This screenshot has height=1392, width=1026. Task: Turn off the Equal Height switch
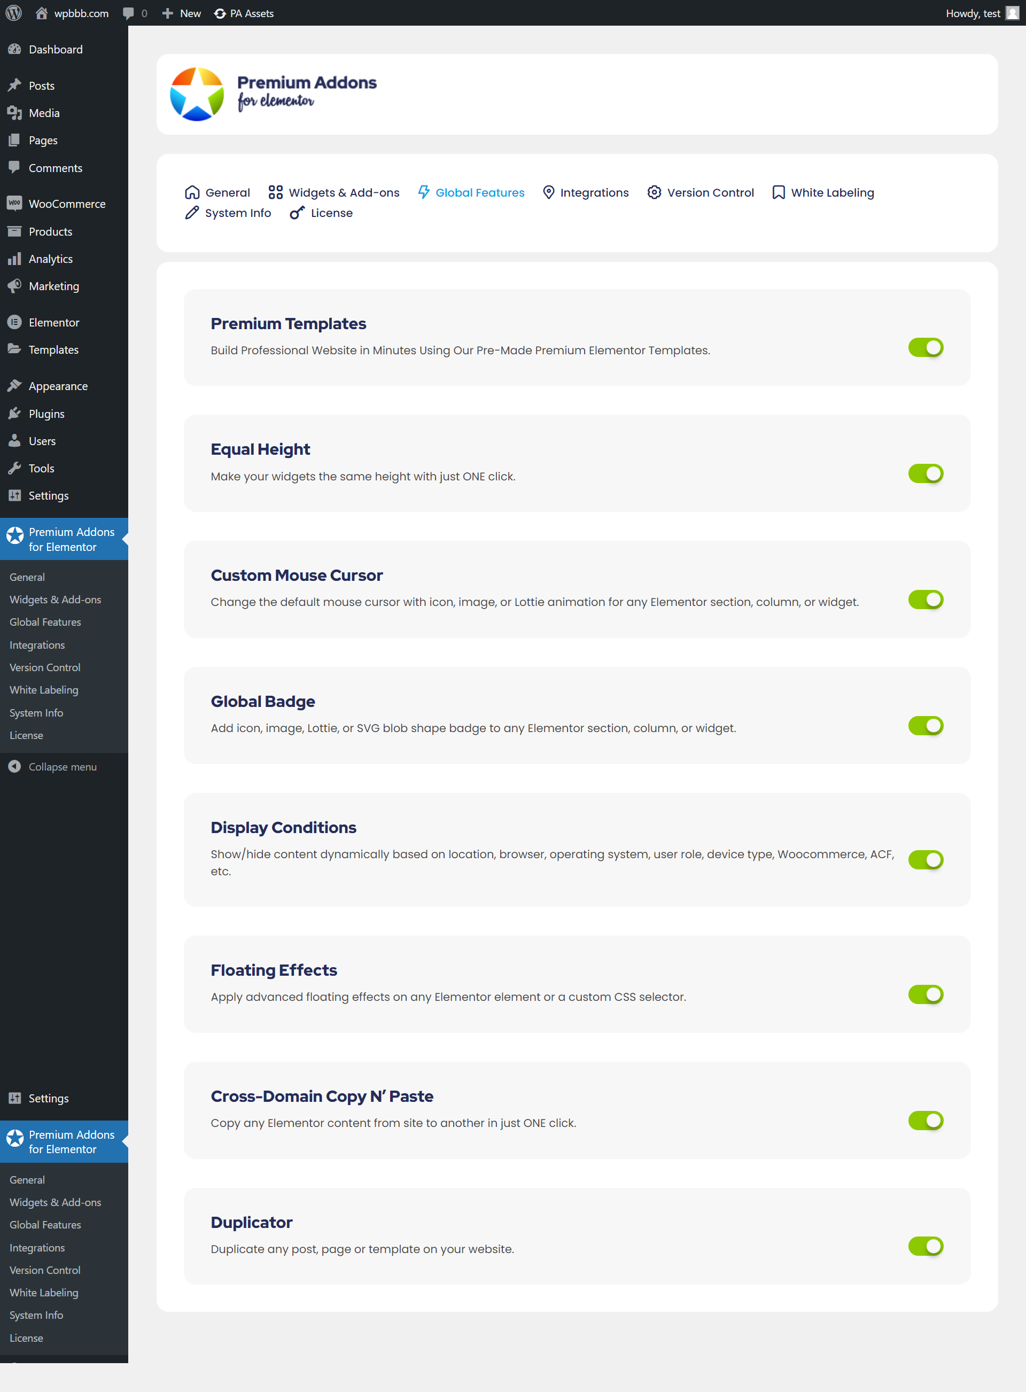pyautogui.click(x=926, y=474)
